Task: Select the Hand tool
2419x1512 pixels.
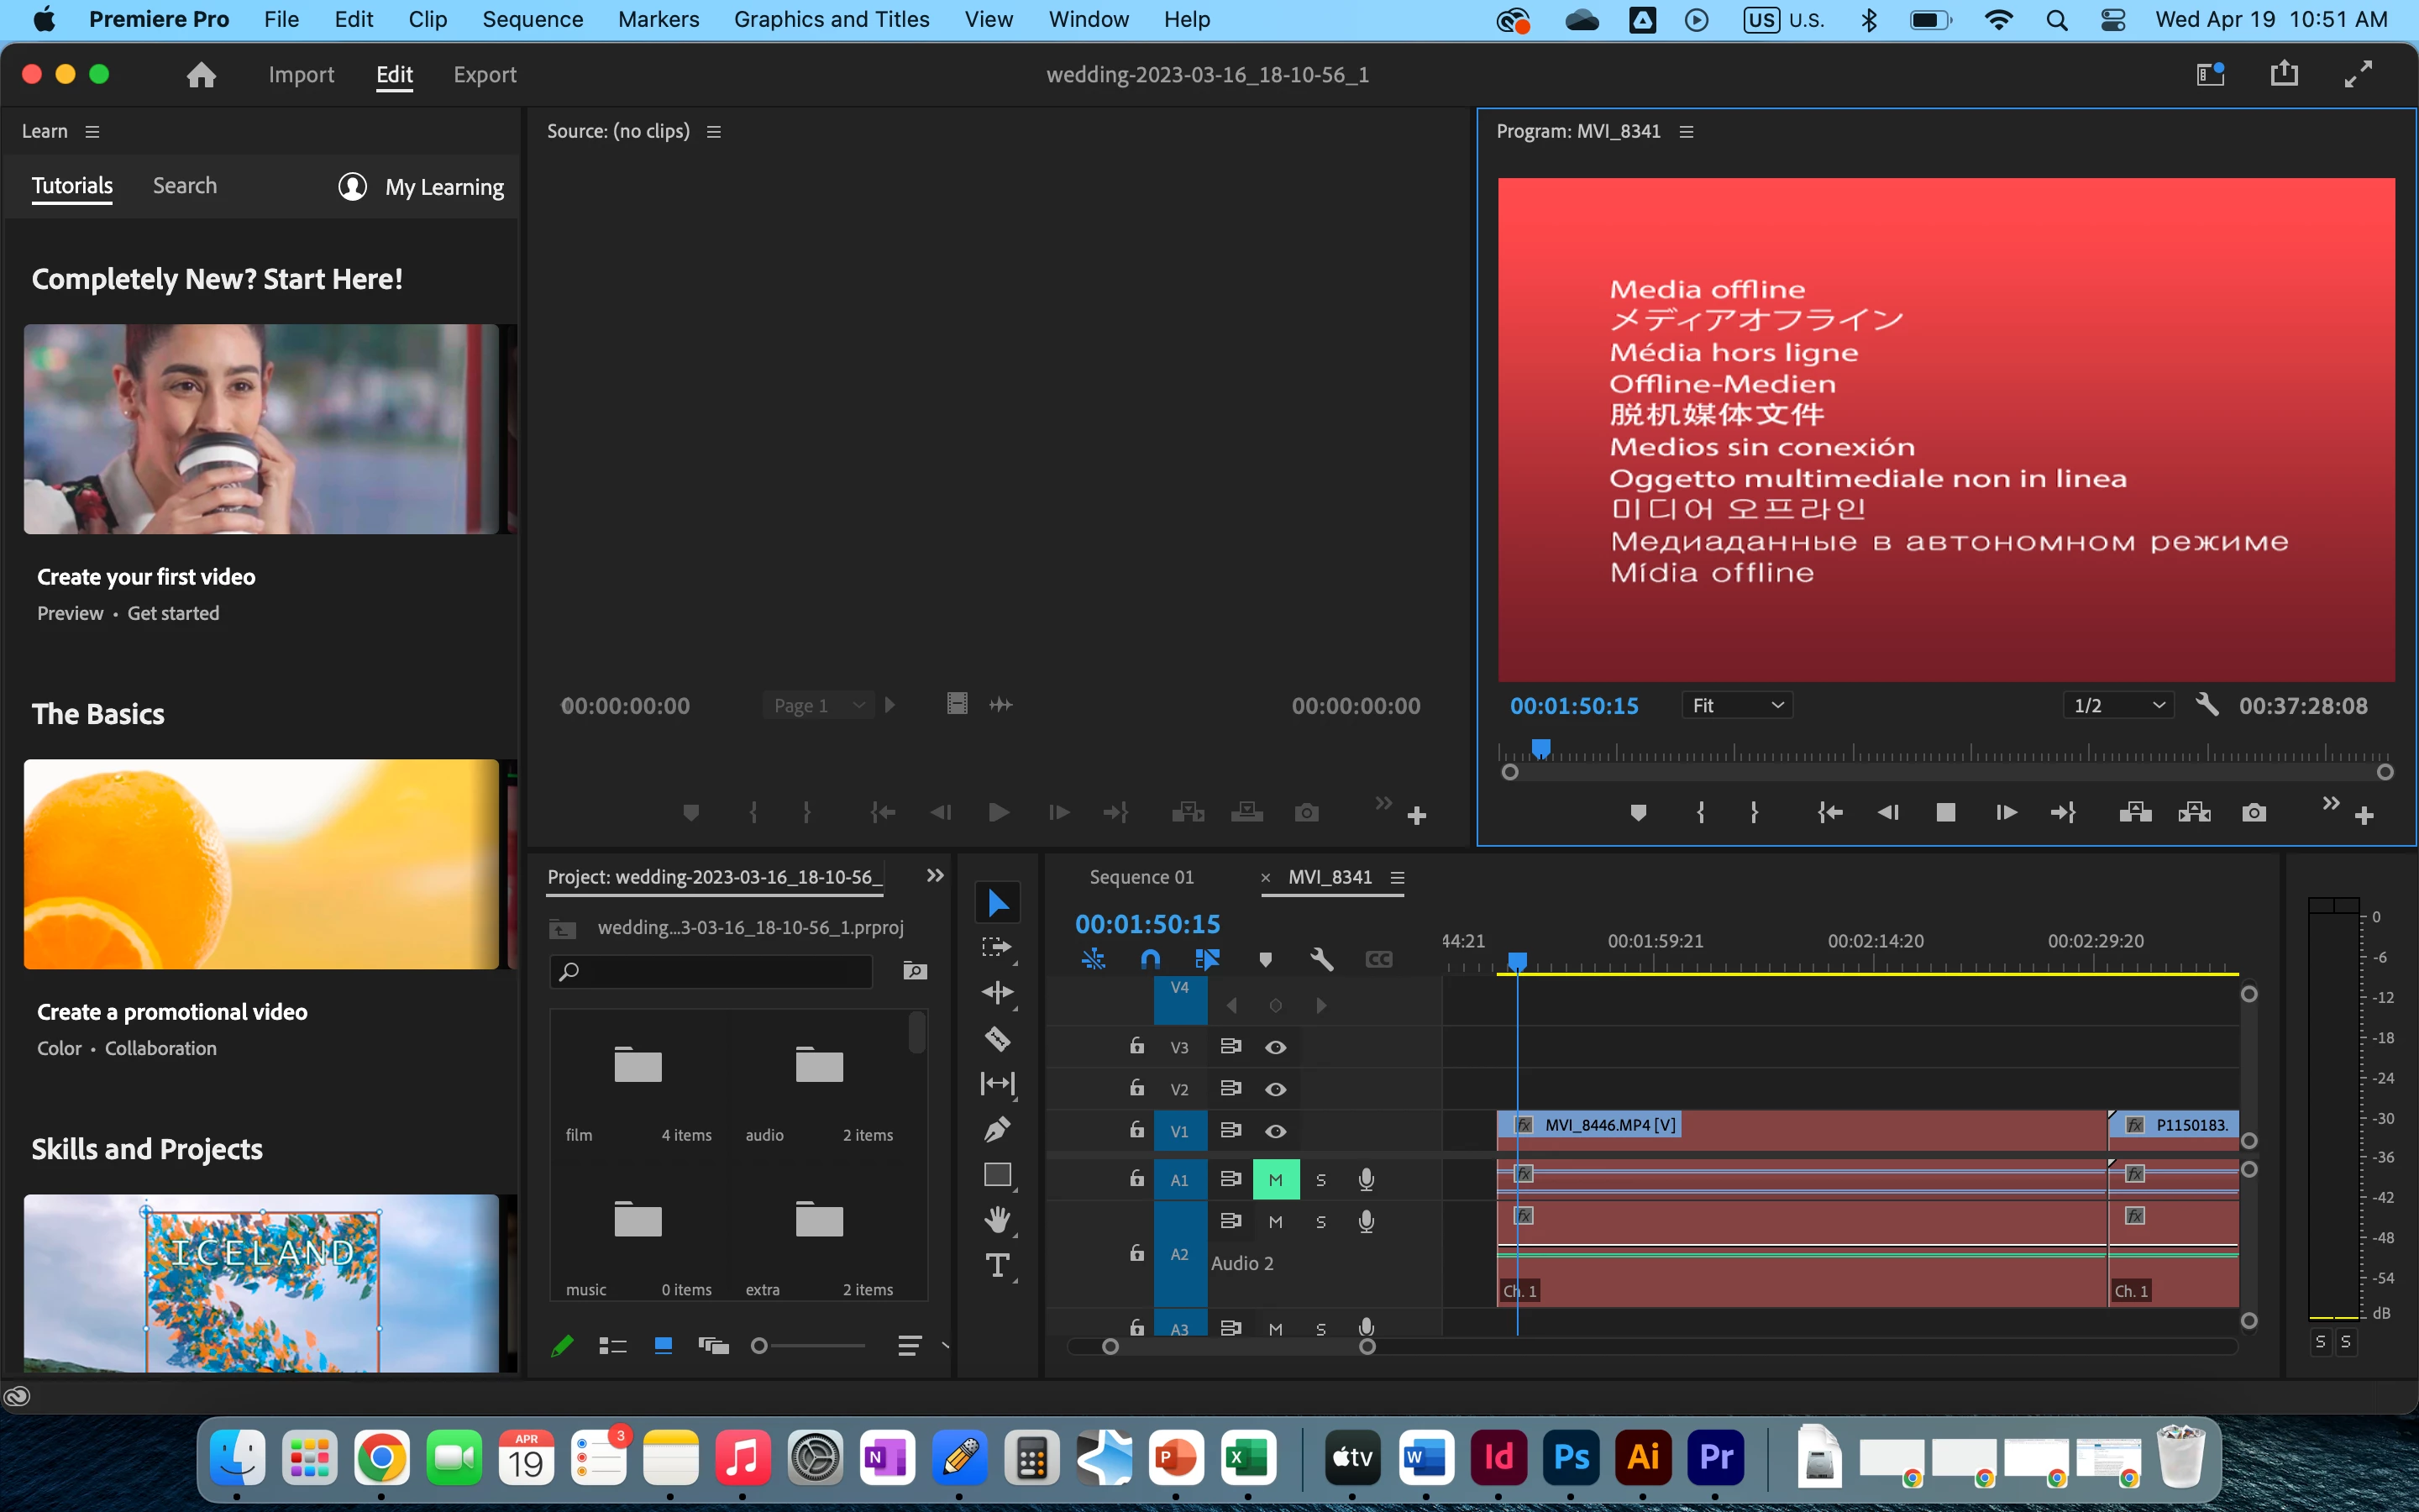Action: click(x=997, y=1219)
